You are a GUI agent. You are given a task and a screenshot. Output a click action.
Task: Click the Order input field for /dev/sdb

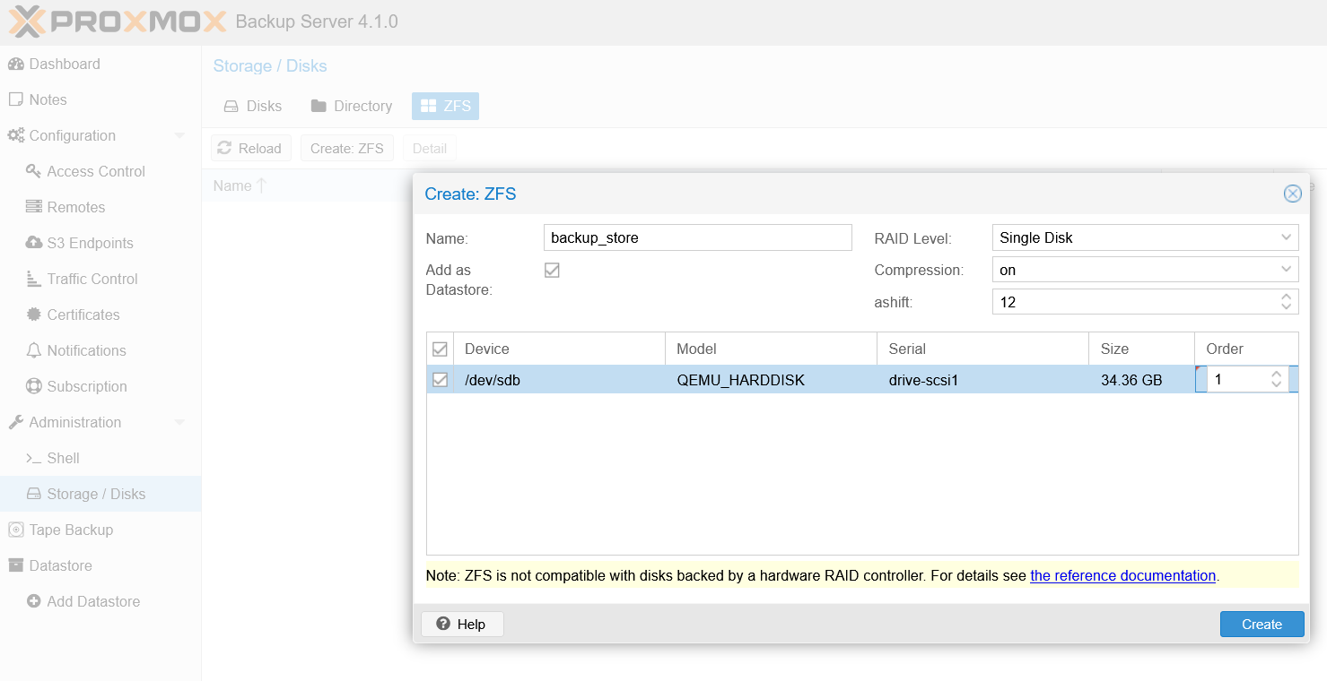[1236, 379]
